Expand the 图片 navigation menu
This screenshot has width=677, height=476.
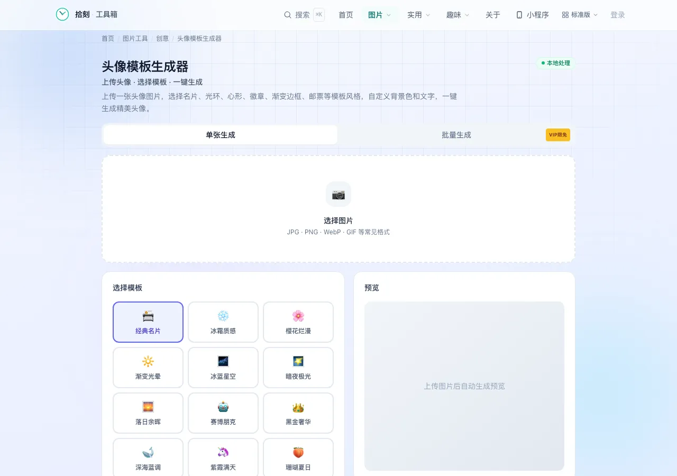point(380,15)
